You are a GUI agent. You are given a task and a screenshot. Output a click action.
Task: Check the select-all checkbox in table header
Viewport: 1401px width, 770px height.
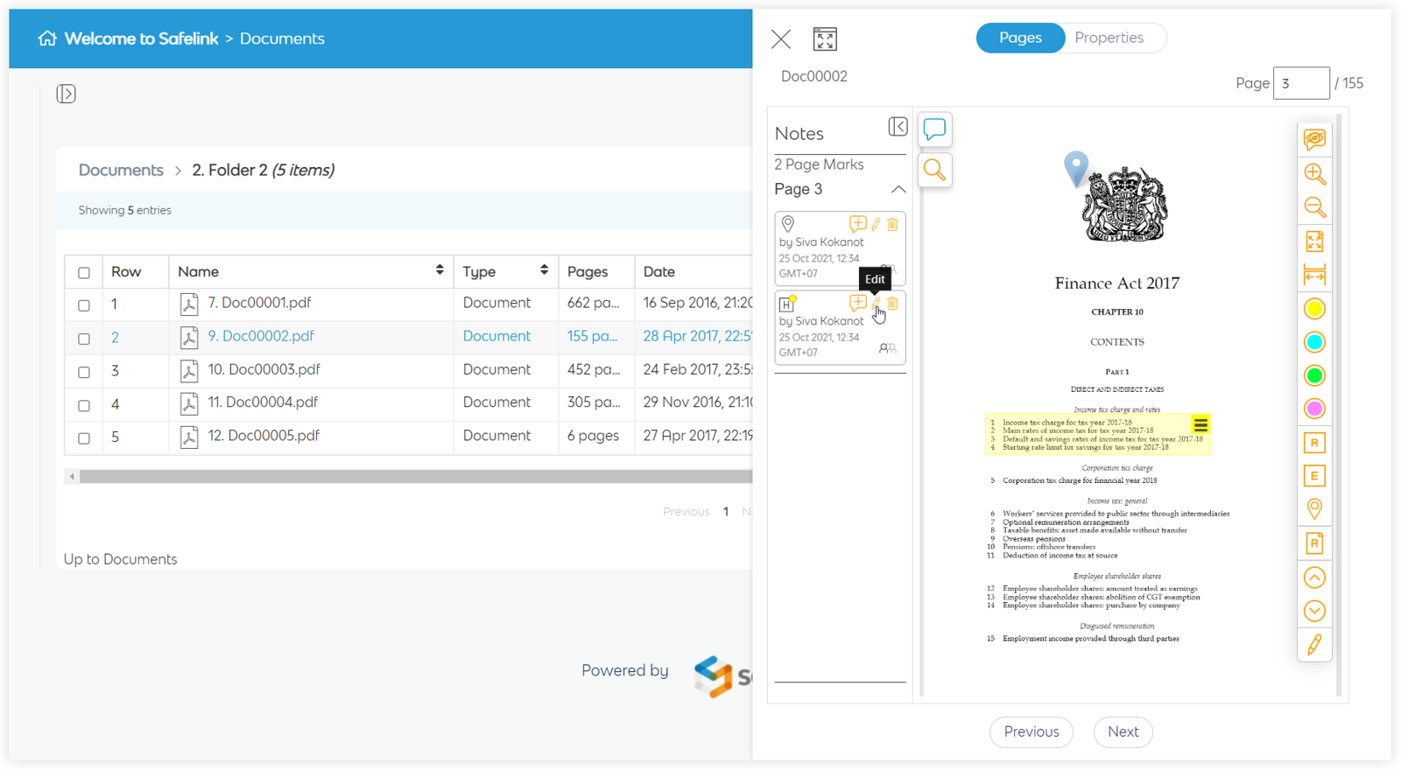click(x=84, y=273)
